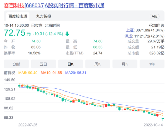Select the 1年 chart view

tap(152, 64)
